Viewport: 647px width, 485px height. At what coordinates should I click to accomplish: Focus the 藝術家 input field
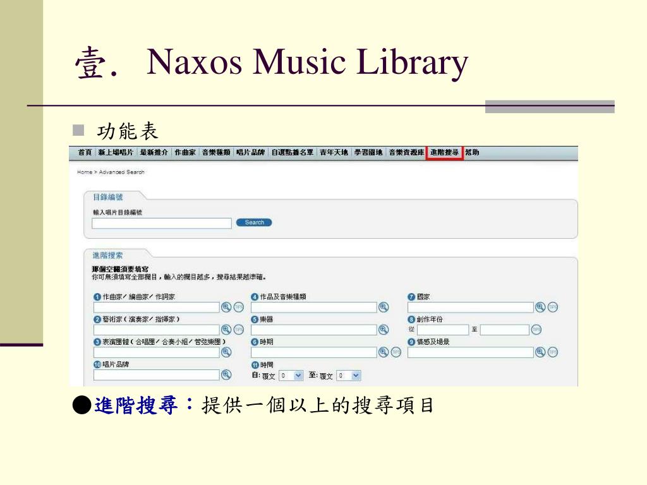pos(157,330)
